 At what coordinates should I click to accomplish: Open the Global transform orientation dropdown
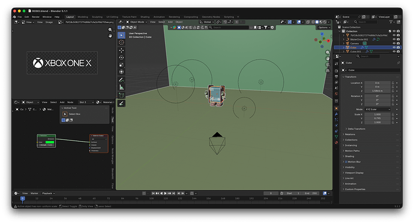coord(207,22)
